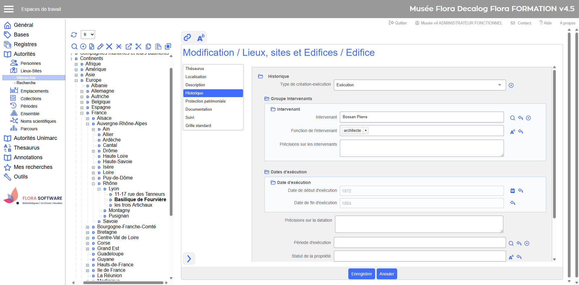Viewport: 579px width, 285px height.
Task: Click the search icon beside Intervenant field
Action: click(512, 118)
